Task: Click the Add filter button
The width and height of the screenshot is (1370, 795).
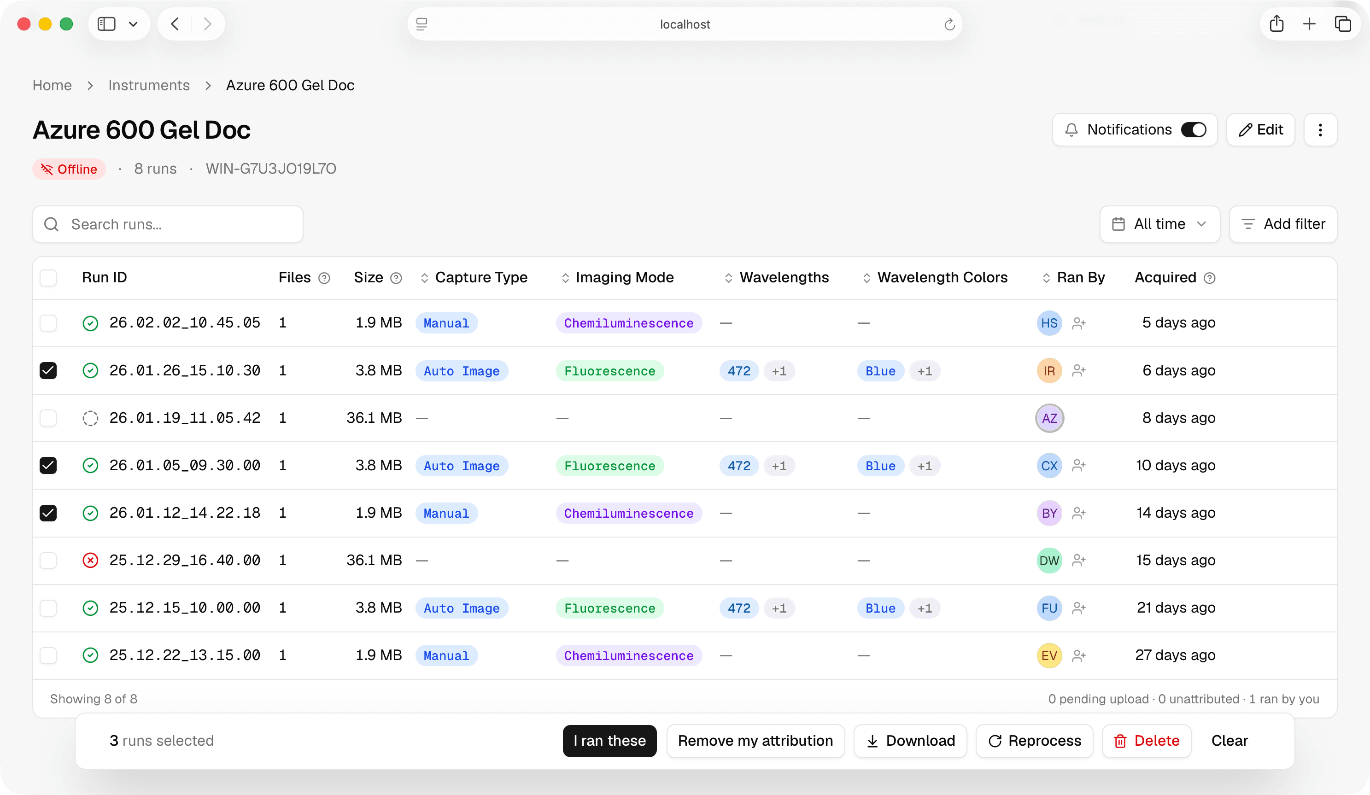Action: pyautogui.click(x=1283, y=224)
